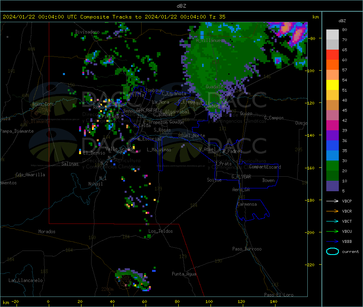363x307 pixels.
Task: Select the dark green 20-10 dBZ color band
Action: click(332, 175)
